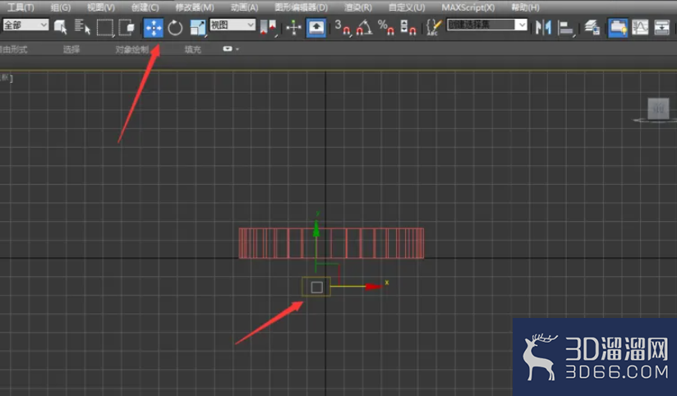The height and width of the screenshot is (396, 677).
Task: Open the Schematic View icon
Action: [661, 28]
